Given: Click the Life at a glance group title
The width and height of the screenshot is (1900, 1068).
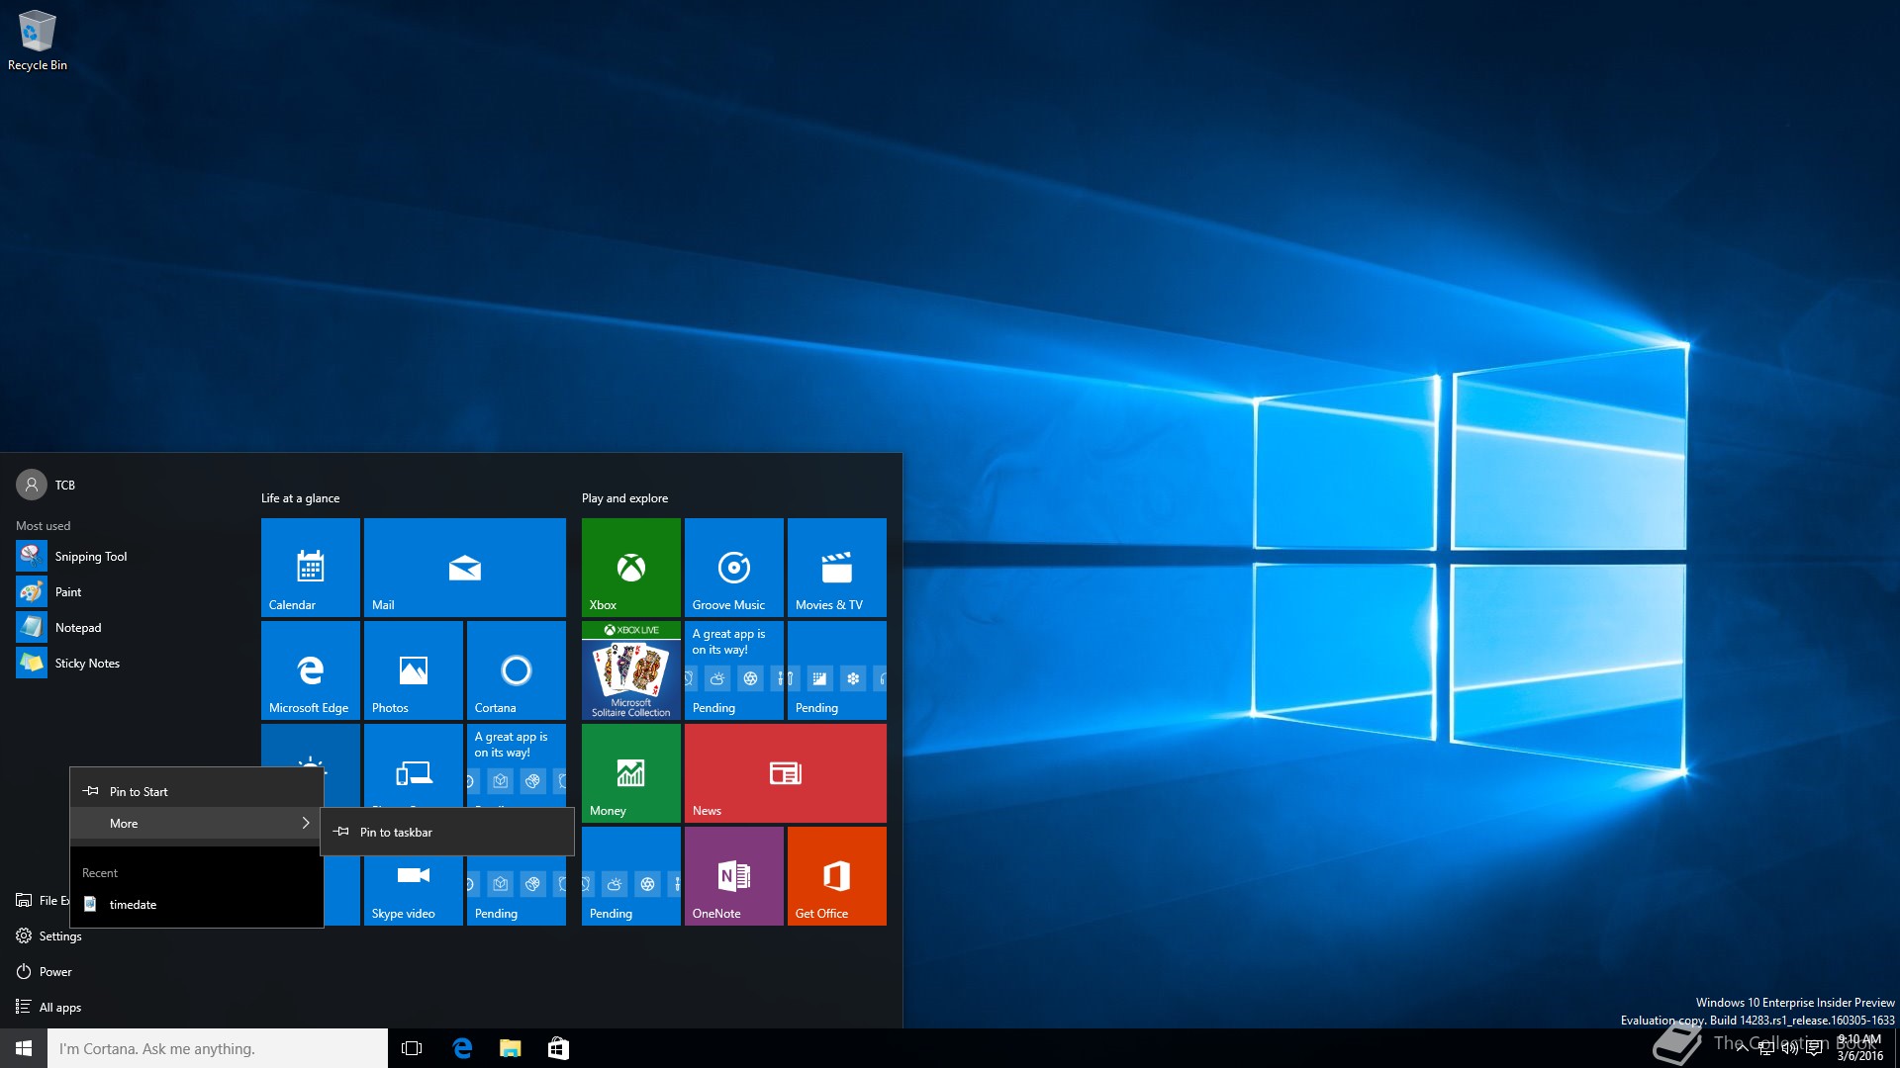Looking at the screenshot, I should [300, 498].
